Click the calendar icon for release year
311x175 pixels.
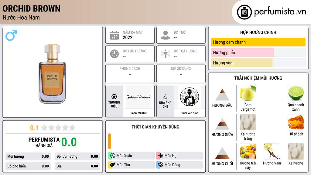114,35
